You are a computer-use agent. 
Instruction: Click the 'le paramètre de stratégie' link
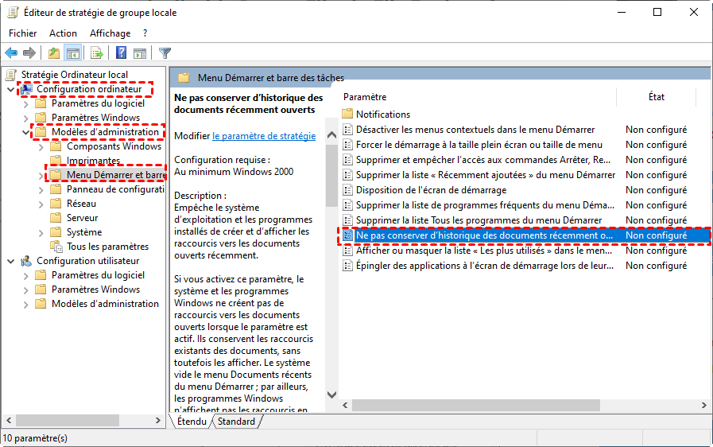tap(264, 136)
